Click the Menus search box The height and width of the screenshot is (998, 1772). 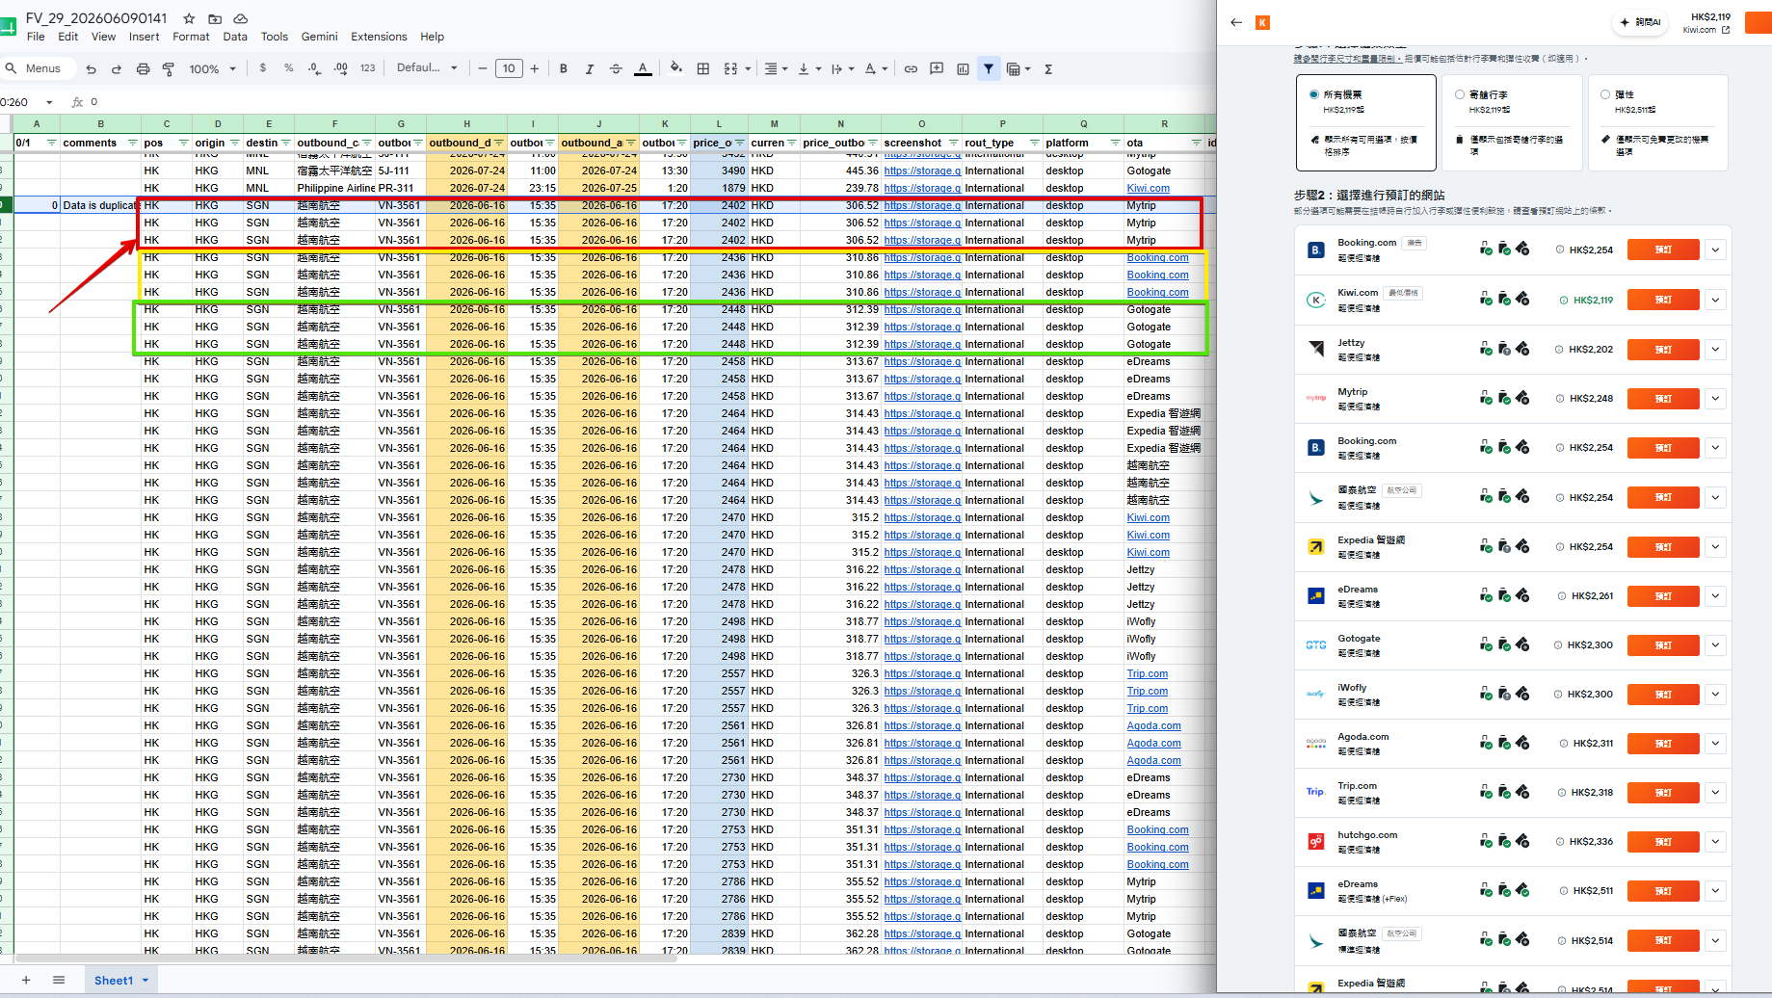point(37,68)
